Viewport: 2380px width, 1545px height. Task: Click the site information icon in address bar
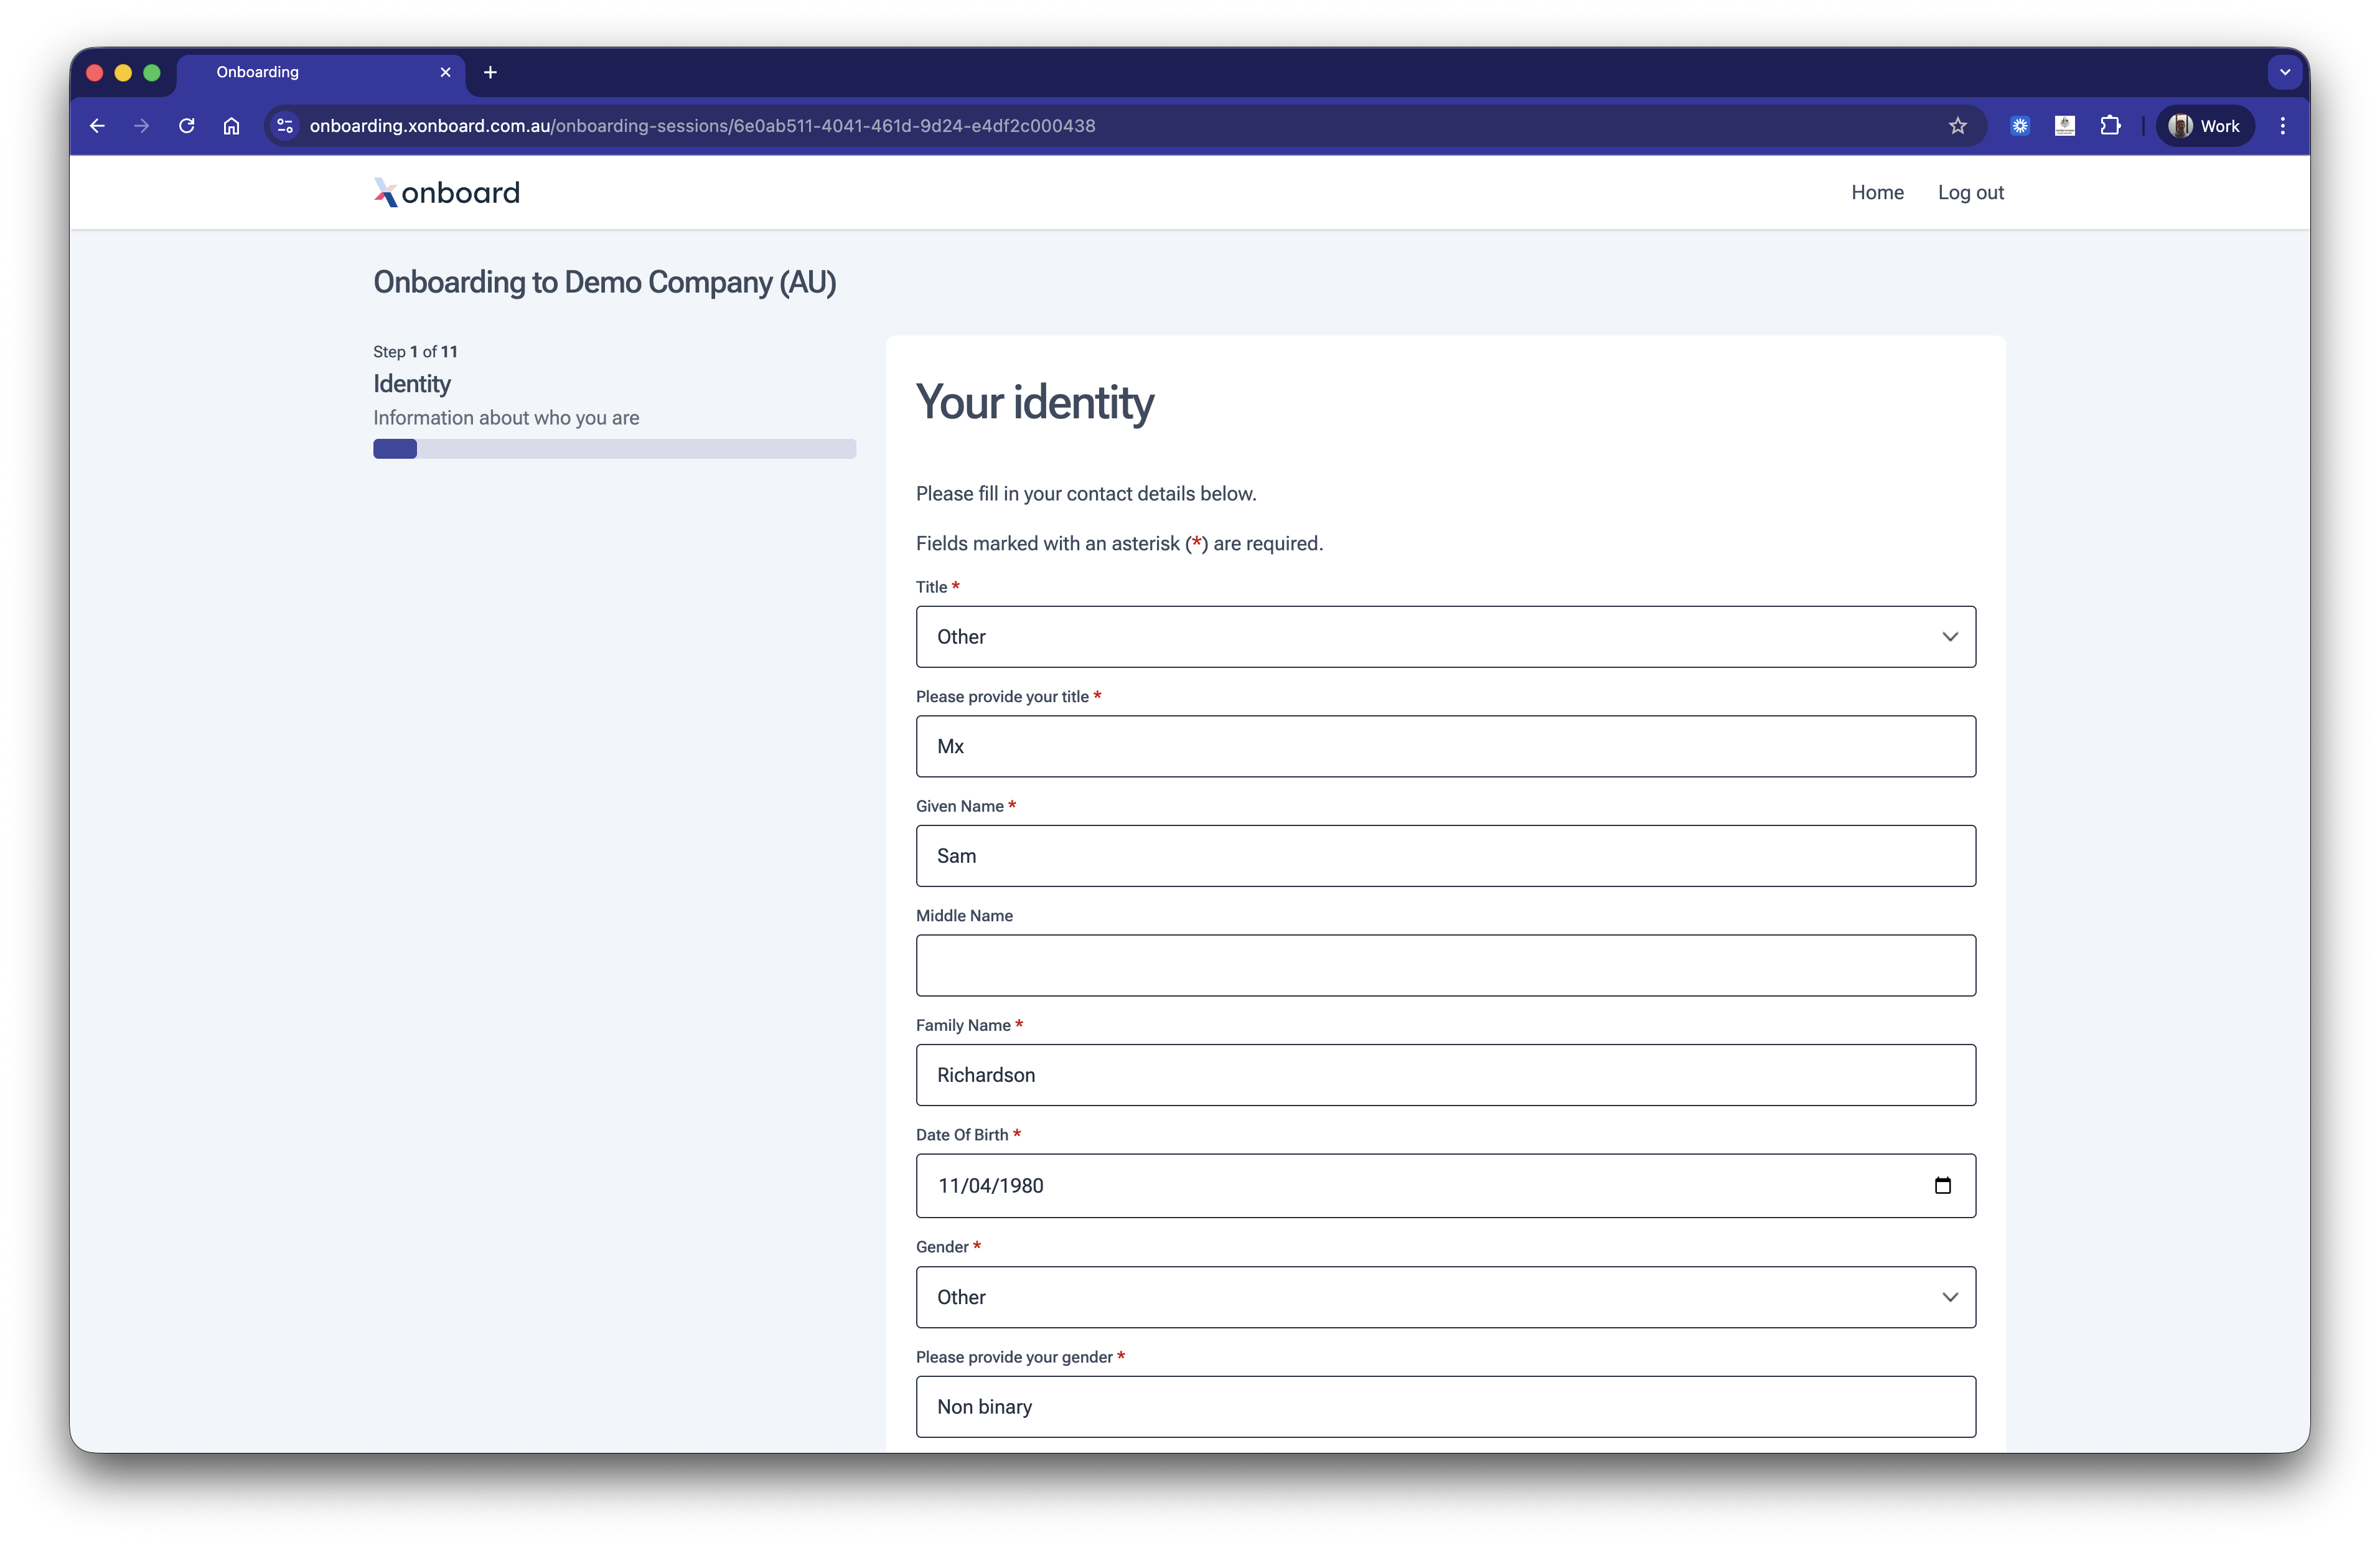(285, 126)
